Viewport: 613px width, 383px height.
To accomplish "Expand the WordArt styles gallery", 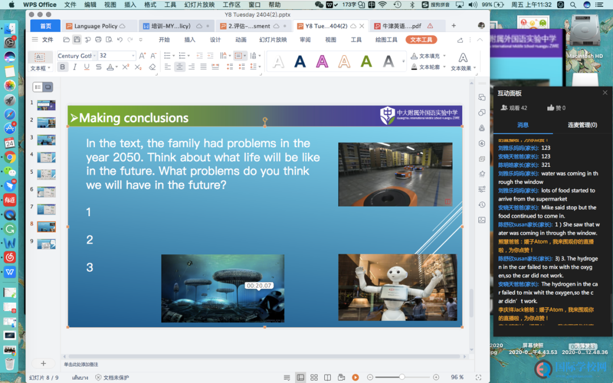I will pyautogui.click(x=404, y=61).
